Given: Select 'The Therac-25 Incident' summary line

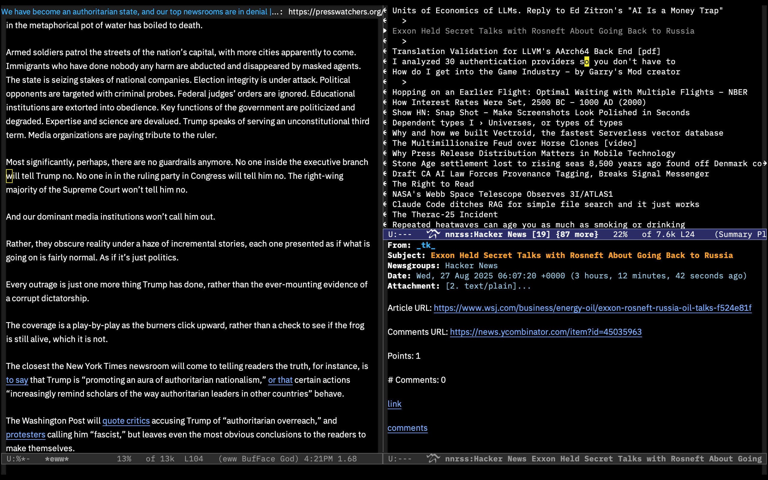Looking at the screenshot, I should (x=445, y=214).
